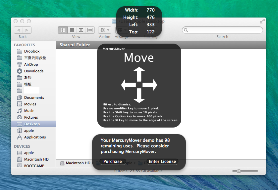This screenshot has height=190, width=278.
Task: Open Music in the sidebar
Action: pyautogui.click(x=33, y=111)
